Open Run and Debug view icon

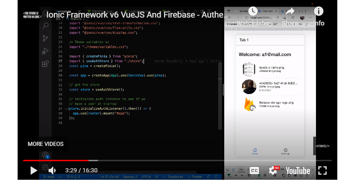(x=45, y=51)
